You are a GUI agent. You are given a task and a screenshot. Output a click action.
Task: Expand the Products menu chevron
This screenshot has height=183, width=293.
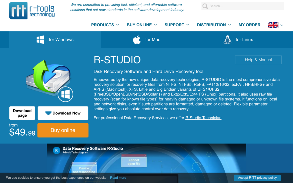pyautogui.click(x=117, y=25)
